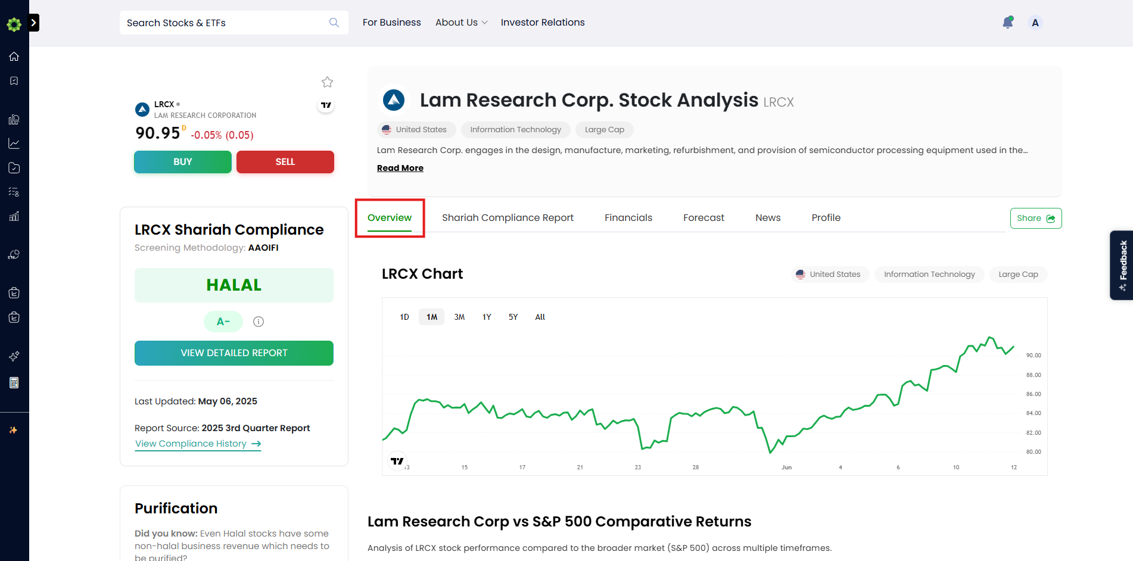Open the For Business menu item

392,23
